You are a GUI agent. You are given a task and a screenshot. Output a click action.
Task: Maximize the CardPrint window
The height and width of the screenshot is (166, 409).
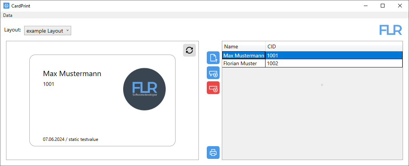click(383, 6)
